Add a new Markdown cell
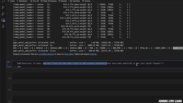 point(22,1)
